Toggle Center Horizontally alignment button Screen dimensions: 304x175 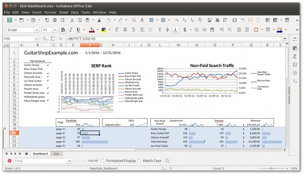125,30
